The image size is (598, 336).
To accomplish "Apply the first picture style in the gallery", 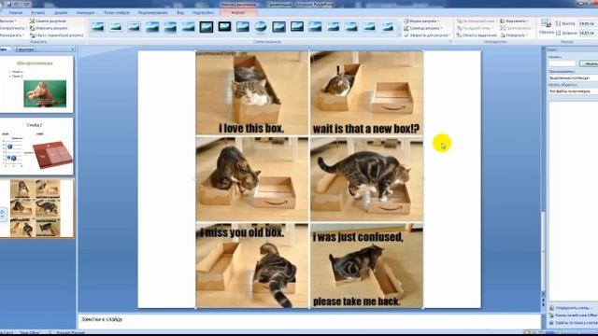I will point(97,27).
